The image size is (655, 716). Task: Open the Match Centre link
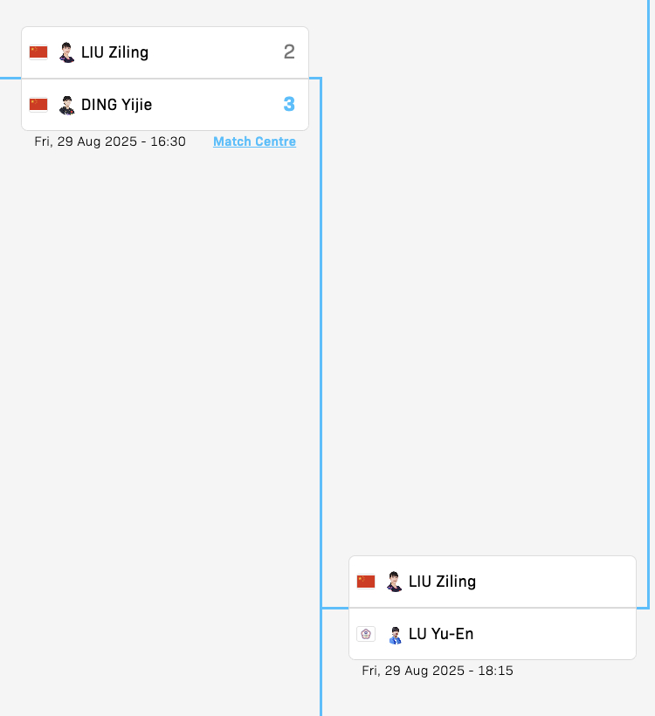coord(254,141)
